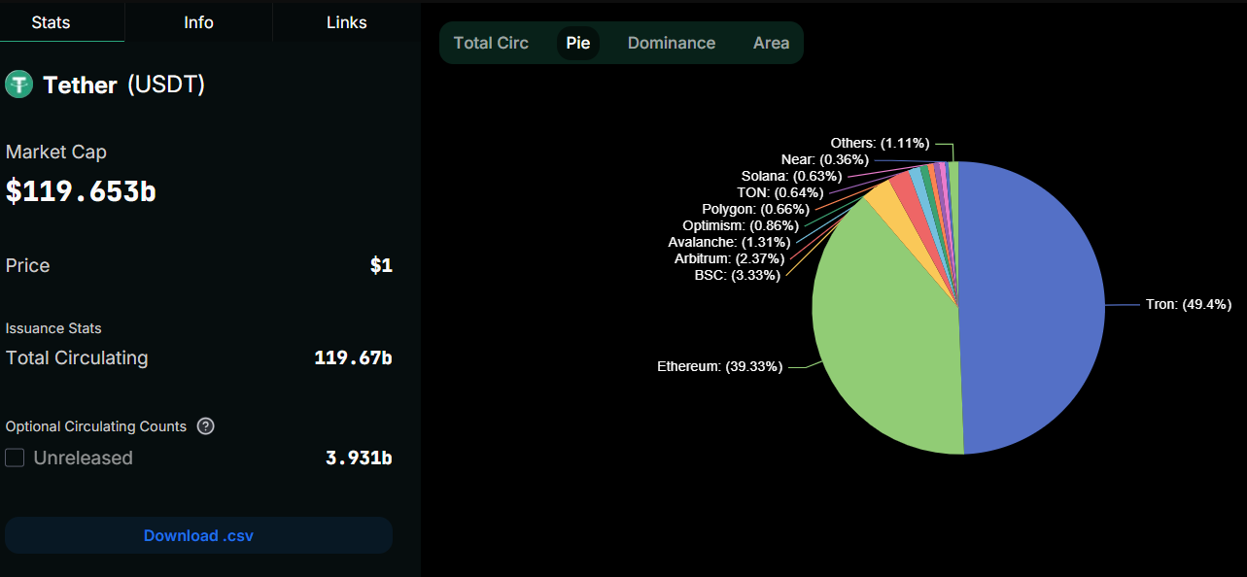This screenshot has height=577, width=1247.
Task: Click the Total Circulating label
Action: click(x=77, y=357)
